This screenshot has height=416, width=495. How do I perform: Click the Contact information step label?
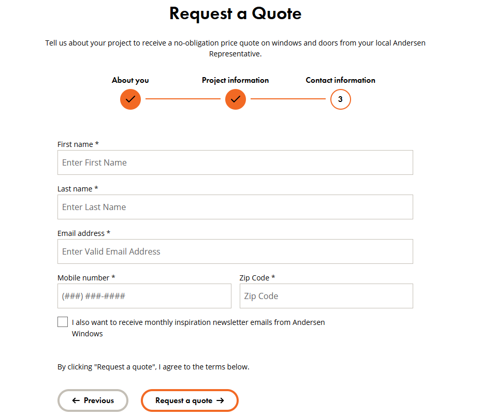pyautogui.click(x=340, y=80)
